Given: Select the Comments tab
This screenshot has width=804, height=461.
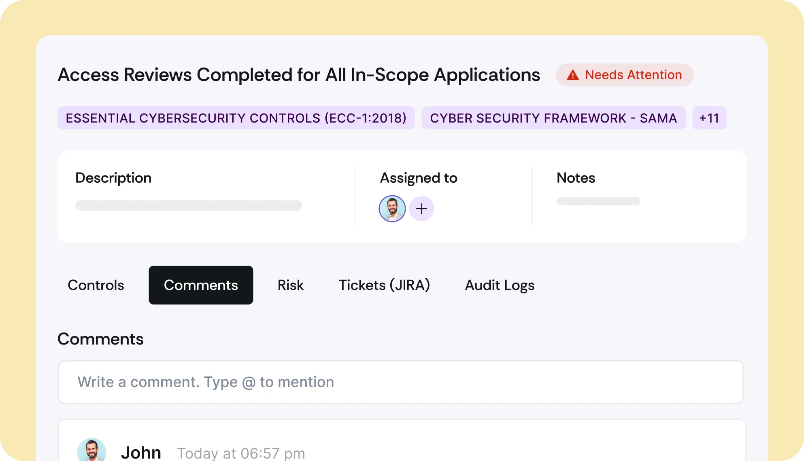Looking at the screenshot, I should [x=201, y=285].
